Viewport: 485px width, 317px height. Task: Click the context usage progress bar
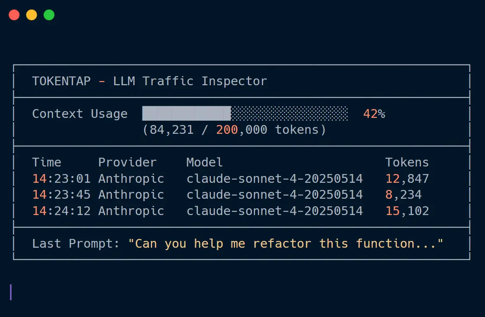[244, 113]
